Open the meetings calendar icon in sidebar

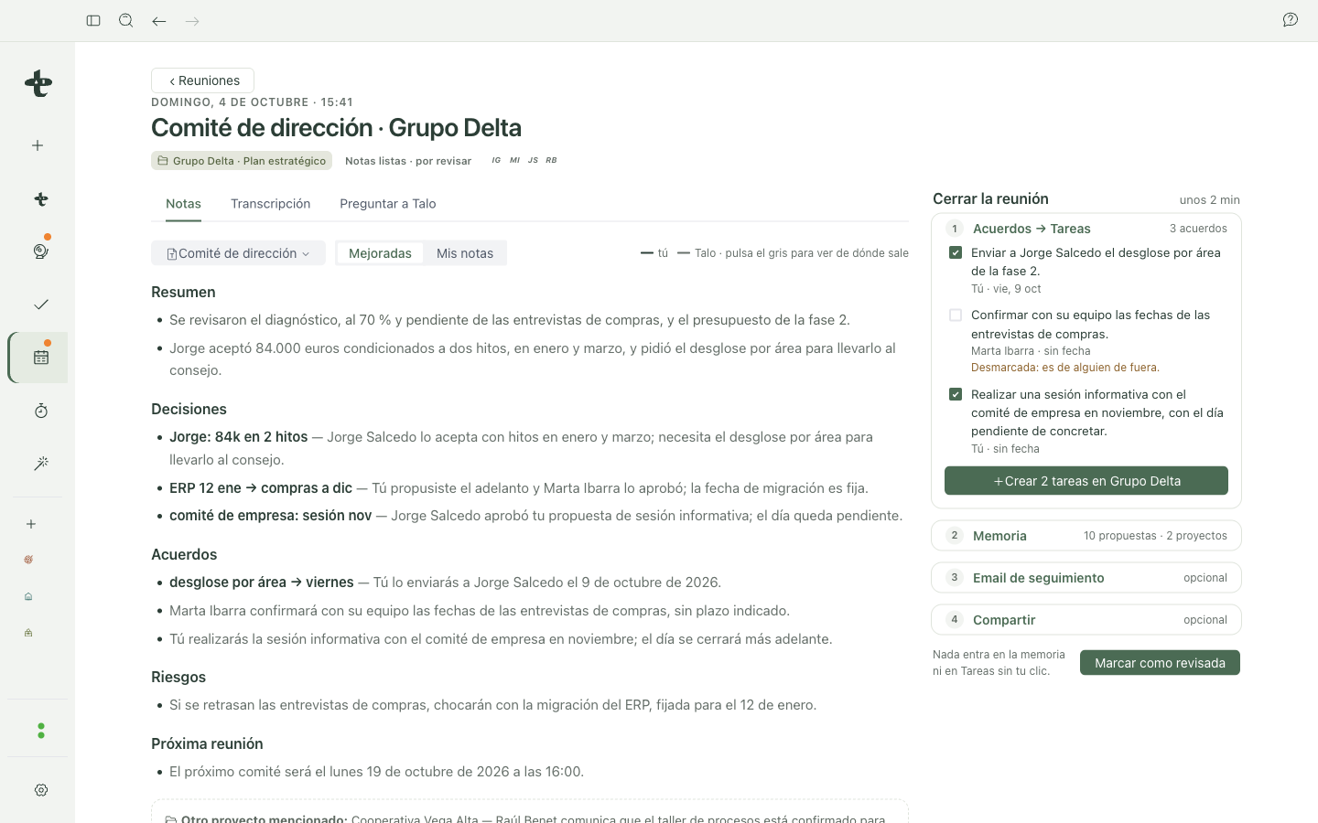click(40, 357)
